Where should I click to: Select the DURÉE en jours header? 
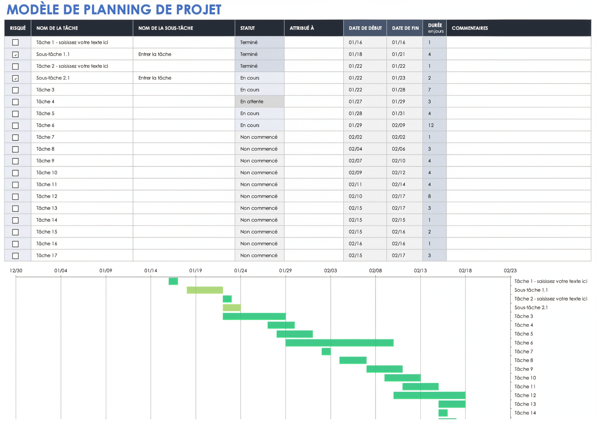pos(435,28)
